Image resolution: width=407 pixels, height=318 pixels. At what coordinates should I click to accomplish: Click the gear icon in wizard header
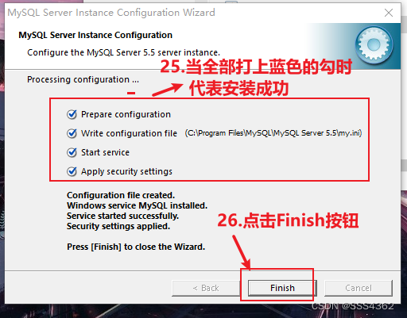coord(374,45)
